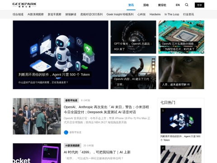
Task: Open OpenAI 芯片实测 chip card
Action: (x=181, y=37)
